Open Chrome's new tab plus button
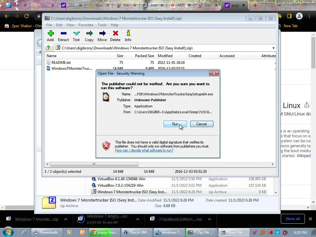This screenshot has height=237, width=316. coord(255,5)
